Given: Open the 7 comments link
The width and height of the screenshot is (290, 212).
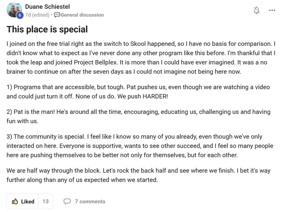Looking at the screenshot, I should point(90,201).
